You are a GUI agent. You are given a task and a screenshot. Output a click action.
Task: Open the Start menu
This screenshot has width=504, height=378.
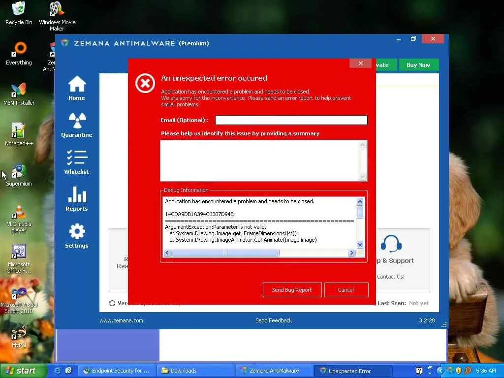click(x=23, y=371)
